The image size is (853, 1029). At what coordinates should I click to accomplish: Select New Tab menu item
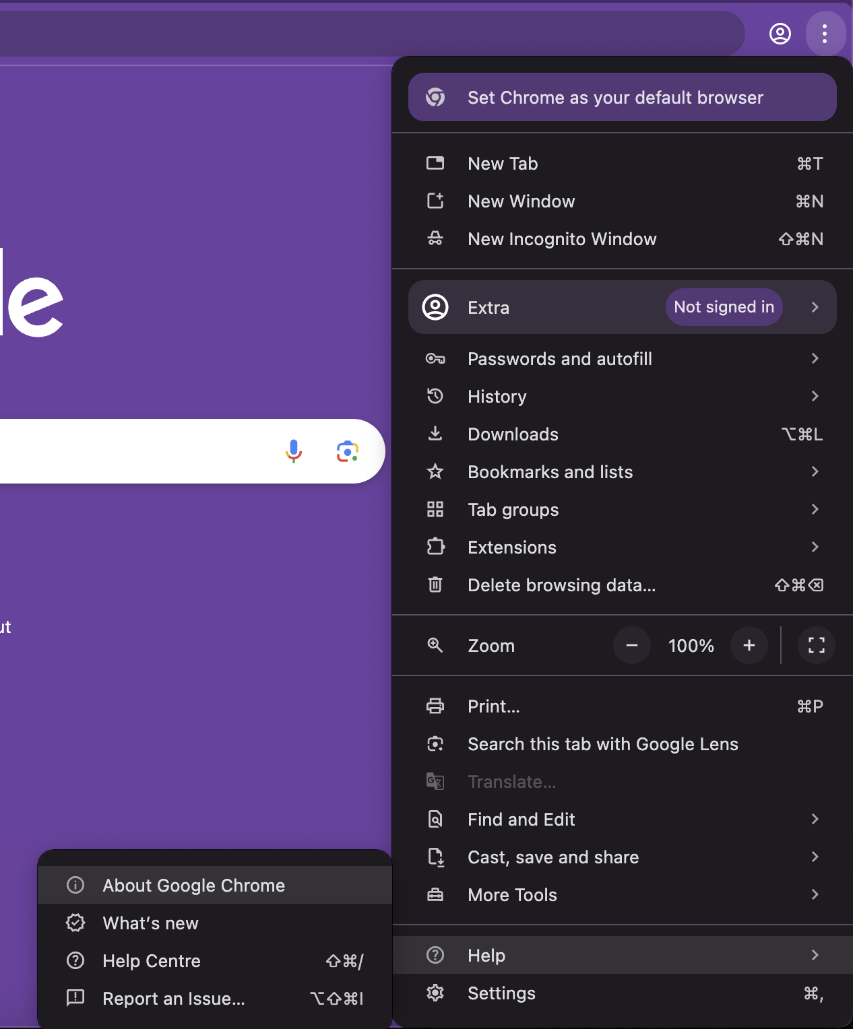click(x=623, y=163)
